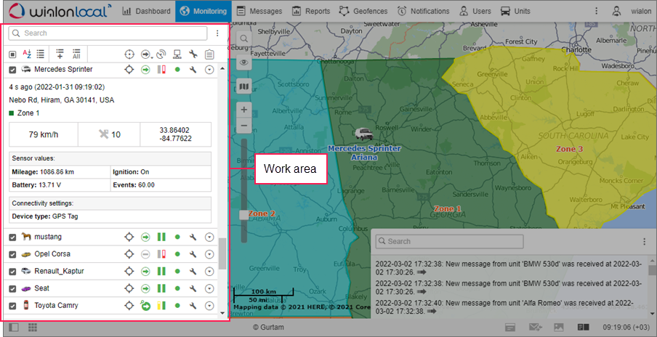Open the Reports tab
Viewport: 657px width, 337px height.
[x=311, y=12]
